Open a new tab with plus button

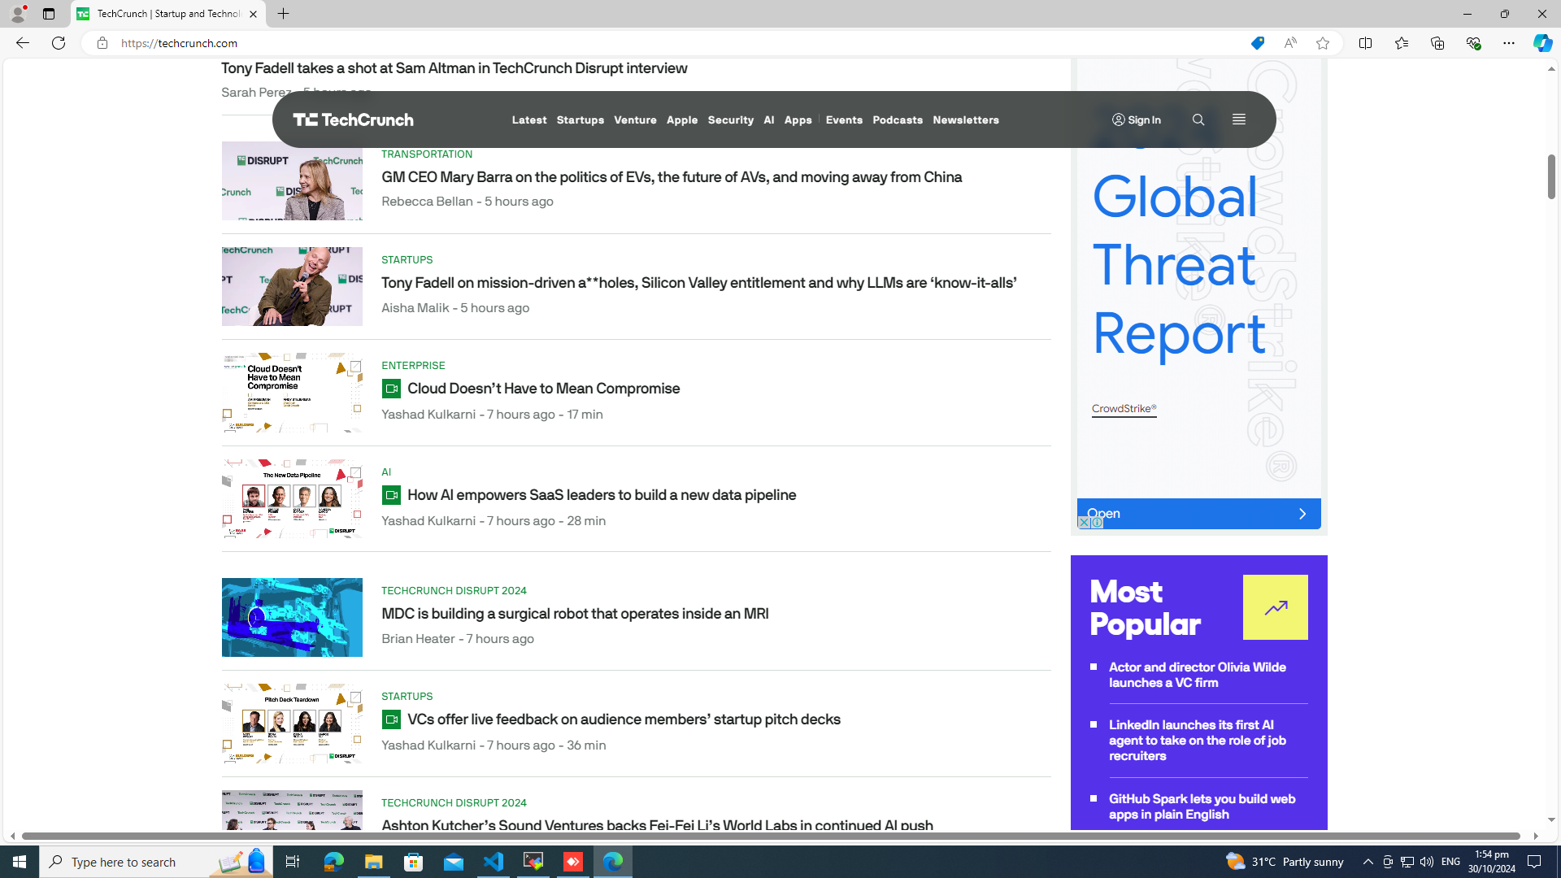pyautogui.click(x=283, y=14)
